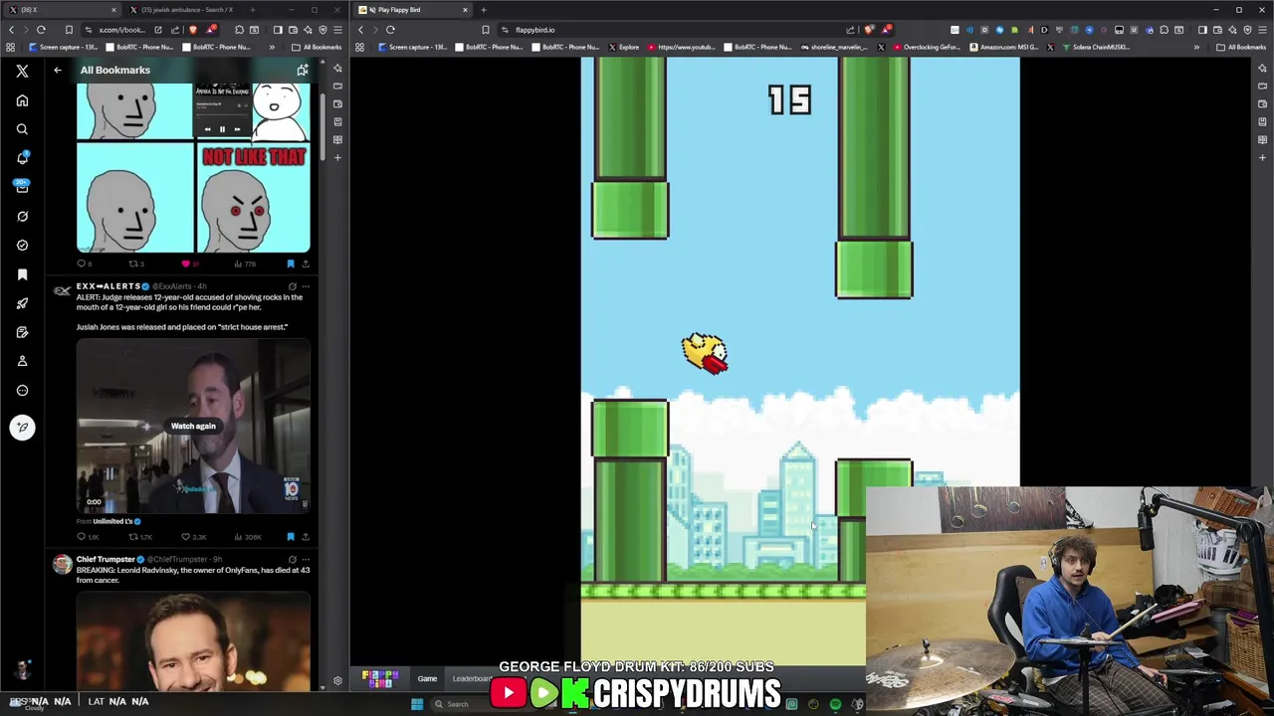
Task: Open the Brave main menu in the Flappy Bird window
Action: [x=1262, y=30]
